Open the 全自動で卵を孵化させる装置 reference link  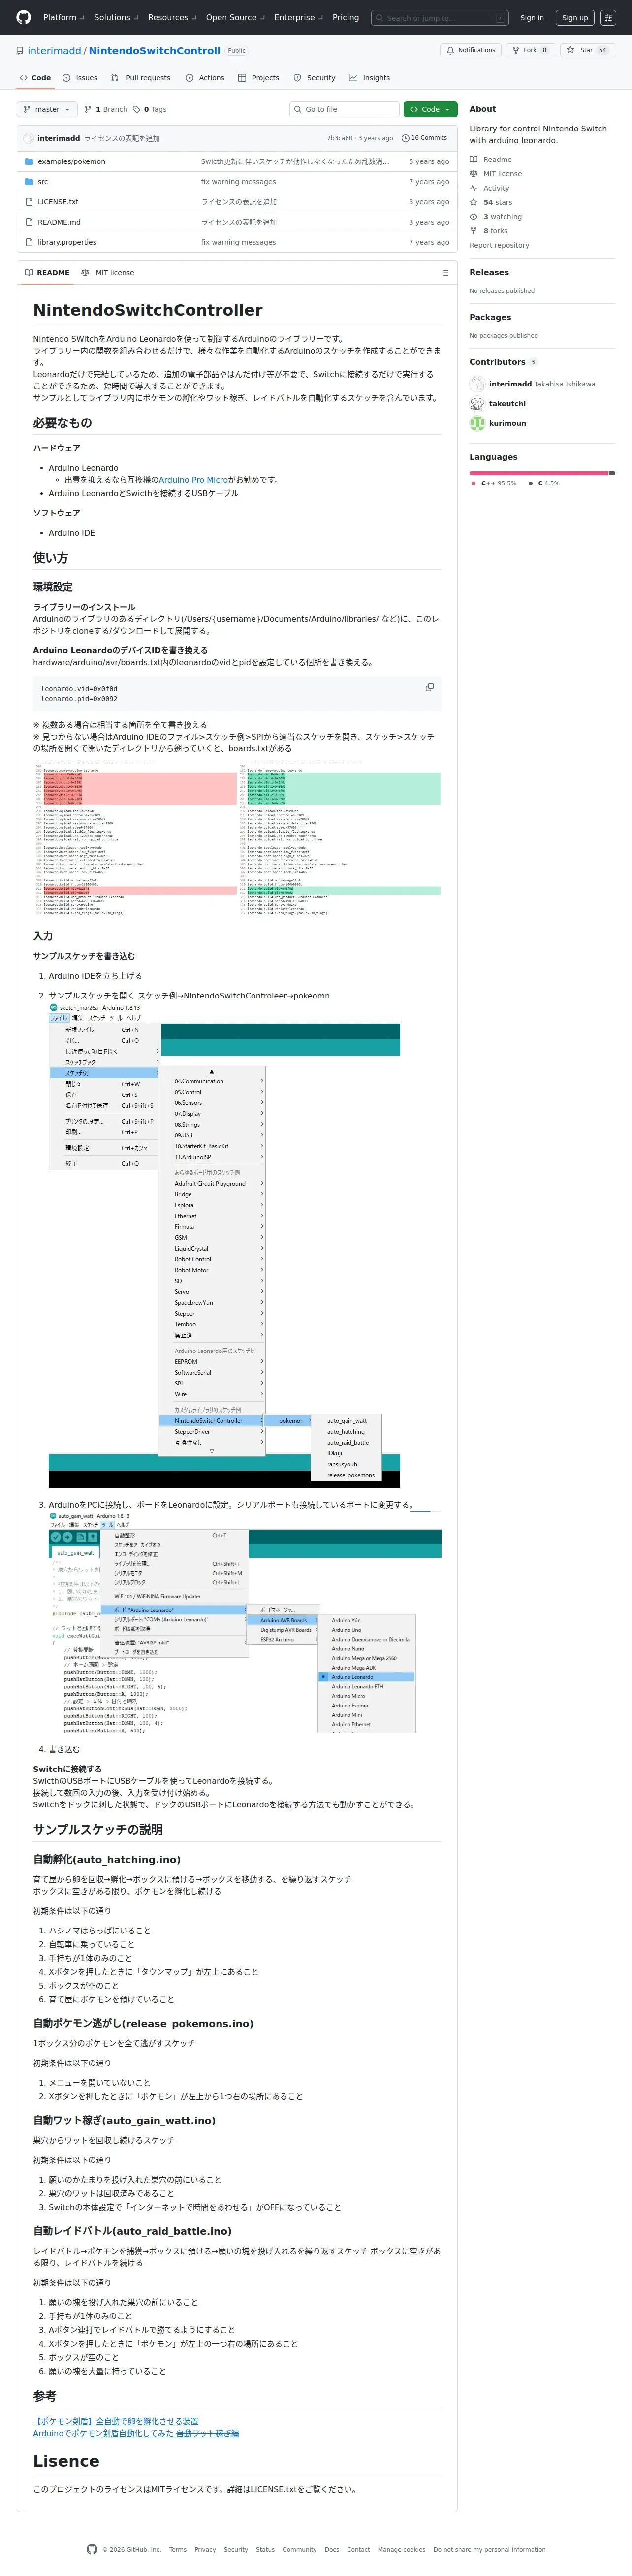pyautogui.click(x=116, y=2422)
